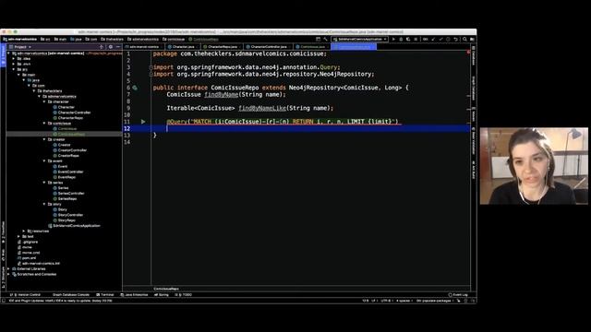Place cursor on empty line 12 in editor
This screenshot has width=591, height=332.
pyautogui.click(x=309, y=128)
